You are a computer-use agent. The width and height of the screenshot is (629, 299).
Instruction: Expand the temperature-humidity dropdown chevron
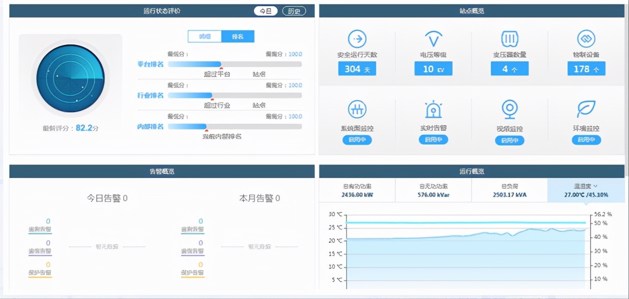point(596,186)
